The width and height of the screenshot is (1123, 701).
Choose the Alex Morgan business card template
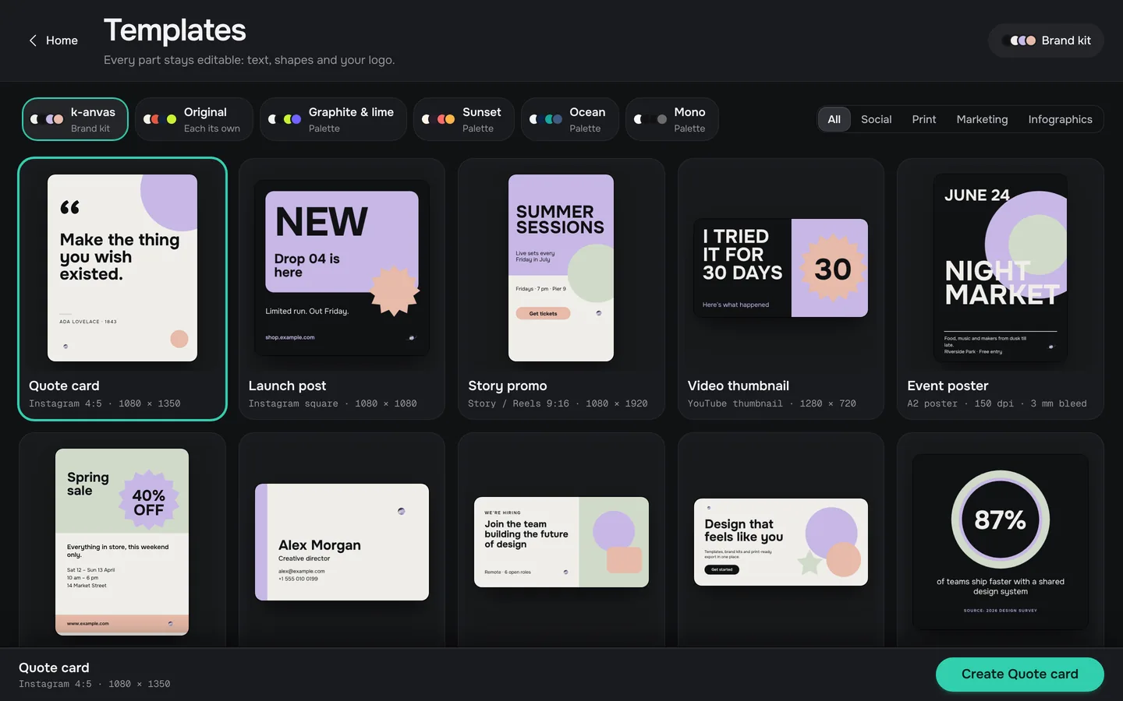342,541
